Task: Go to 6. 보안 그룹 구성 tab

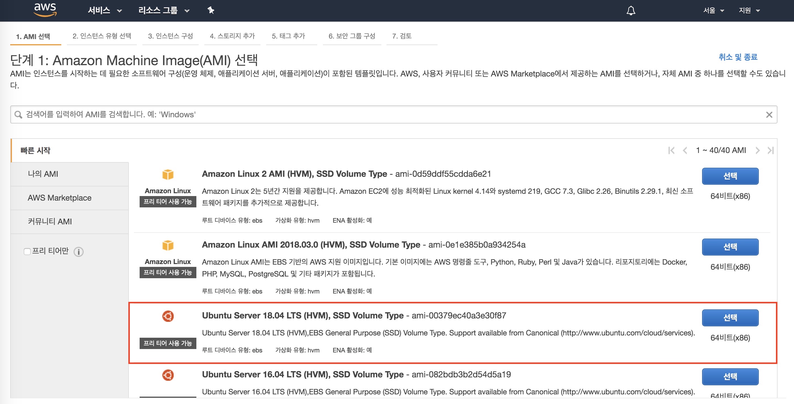Action: pyautogui.click(x=352, y=36)
